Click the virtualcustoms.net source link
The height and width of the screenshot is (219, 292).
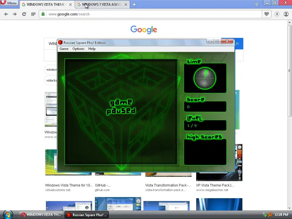(x=58, y=190)
